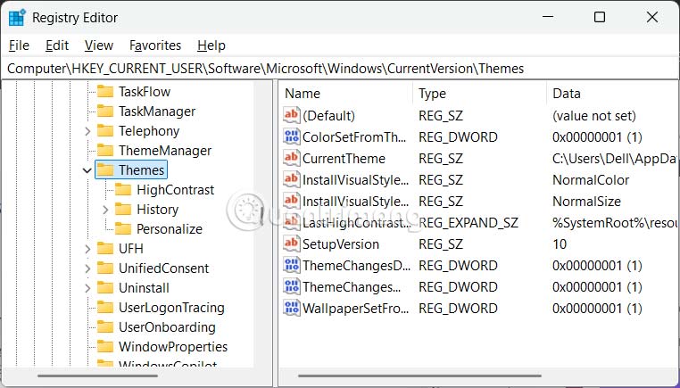The image size is (680, 388).
Task: Click the NormalSize data cell
Action: tap(586, 202)
